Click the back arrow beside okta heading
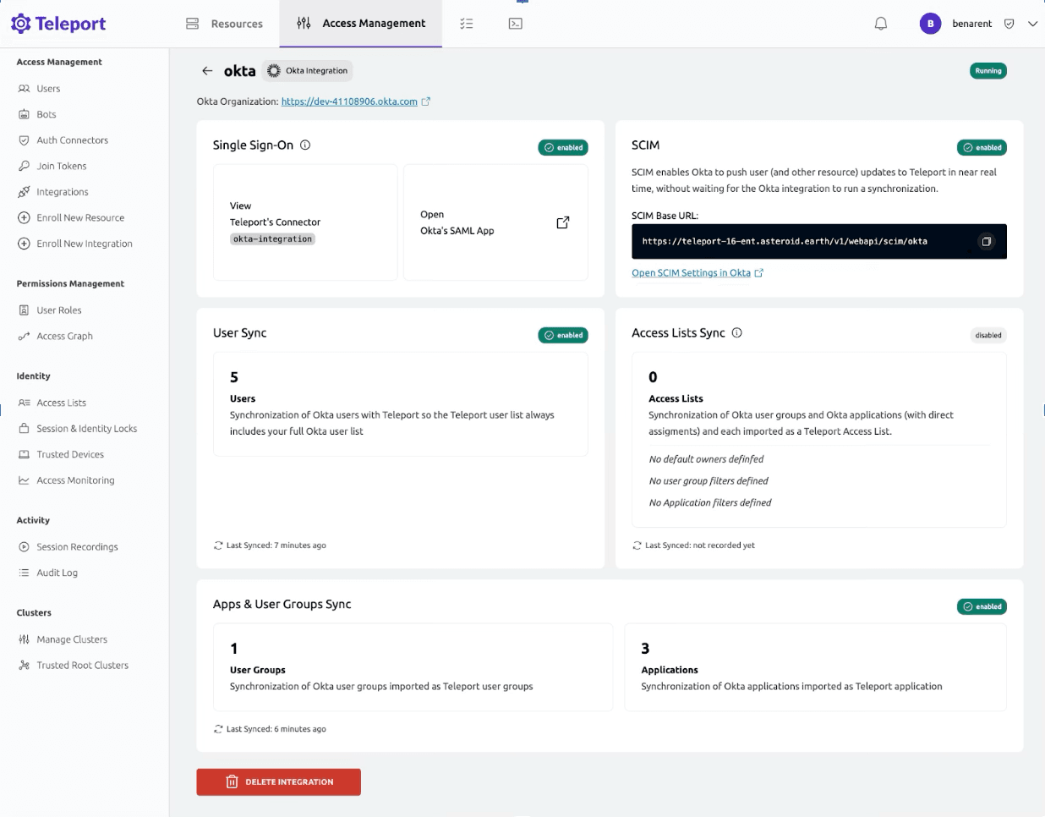The image size is (1045, 817). (x=206, y=71)
